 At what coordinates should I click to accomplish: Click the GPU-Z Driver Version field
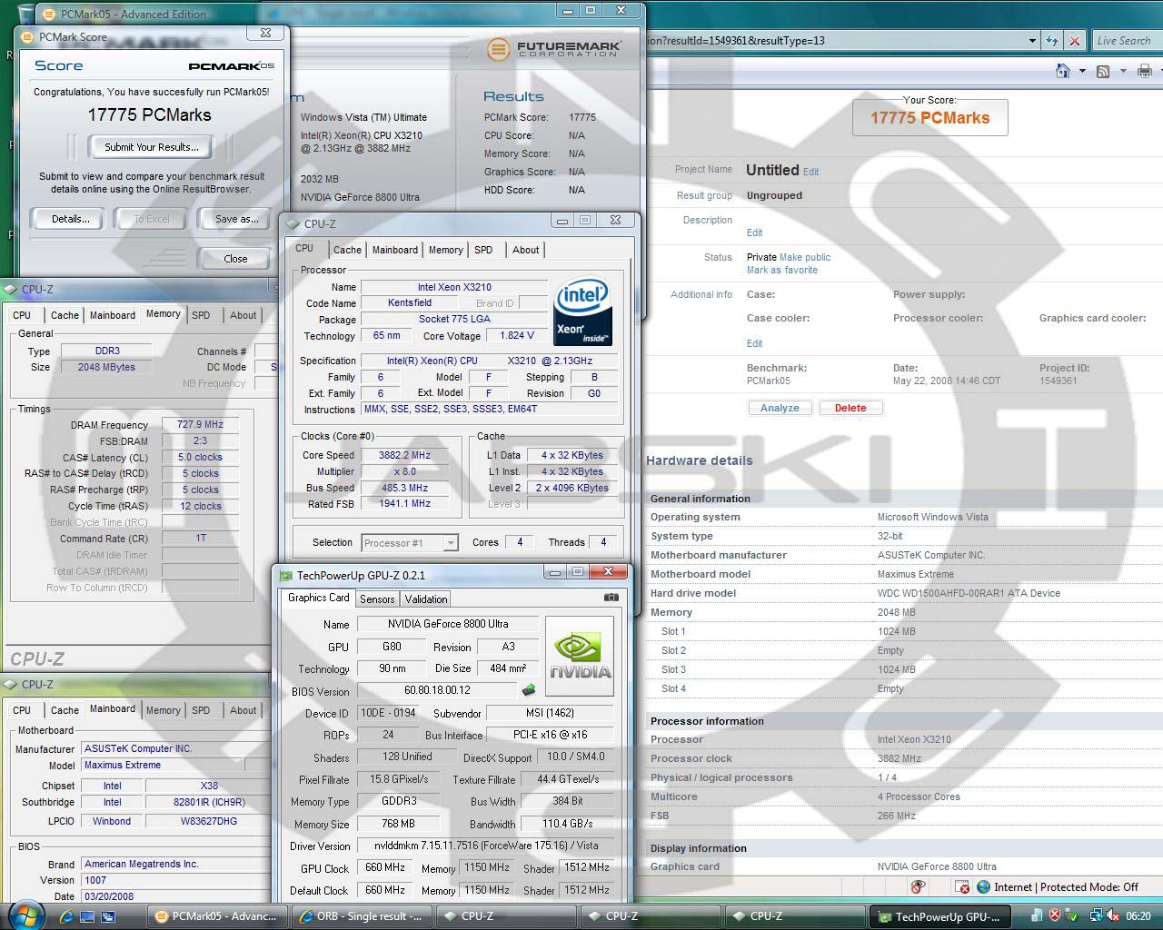pyautogui.click(x=484, y=846)
